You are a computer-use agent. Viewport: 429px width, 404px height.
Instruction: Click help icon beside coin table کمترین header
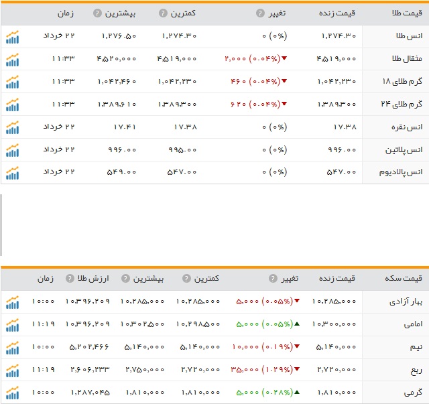186,279
